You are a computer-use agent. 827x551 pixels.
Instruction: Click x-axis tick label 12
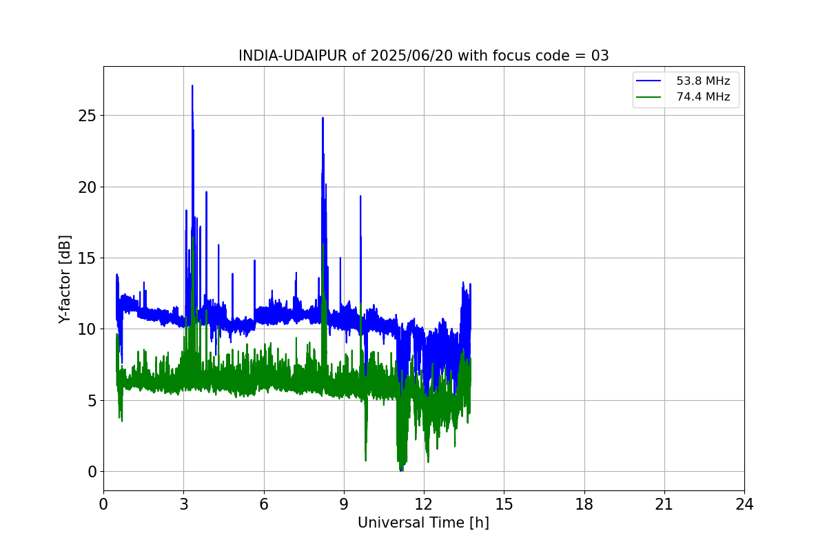tap(424, 504)
